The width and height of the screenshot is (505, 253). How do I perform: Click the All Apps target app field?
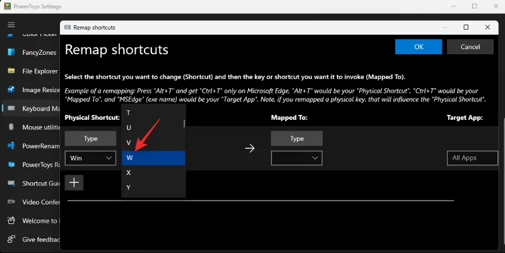pos(472,158)
